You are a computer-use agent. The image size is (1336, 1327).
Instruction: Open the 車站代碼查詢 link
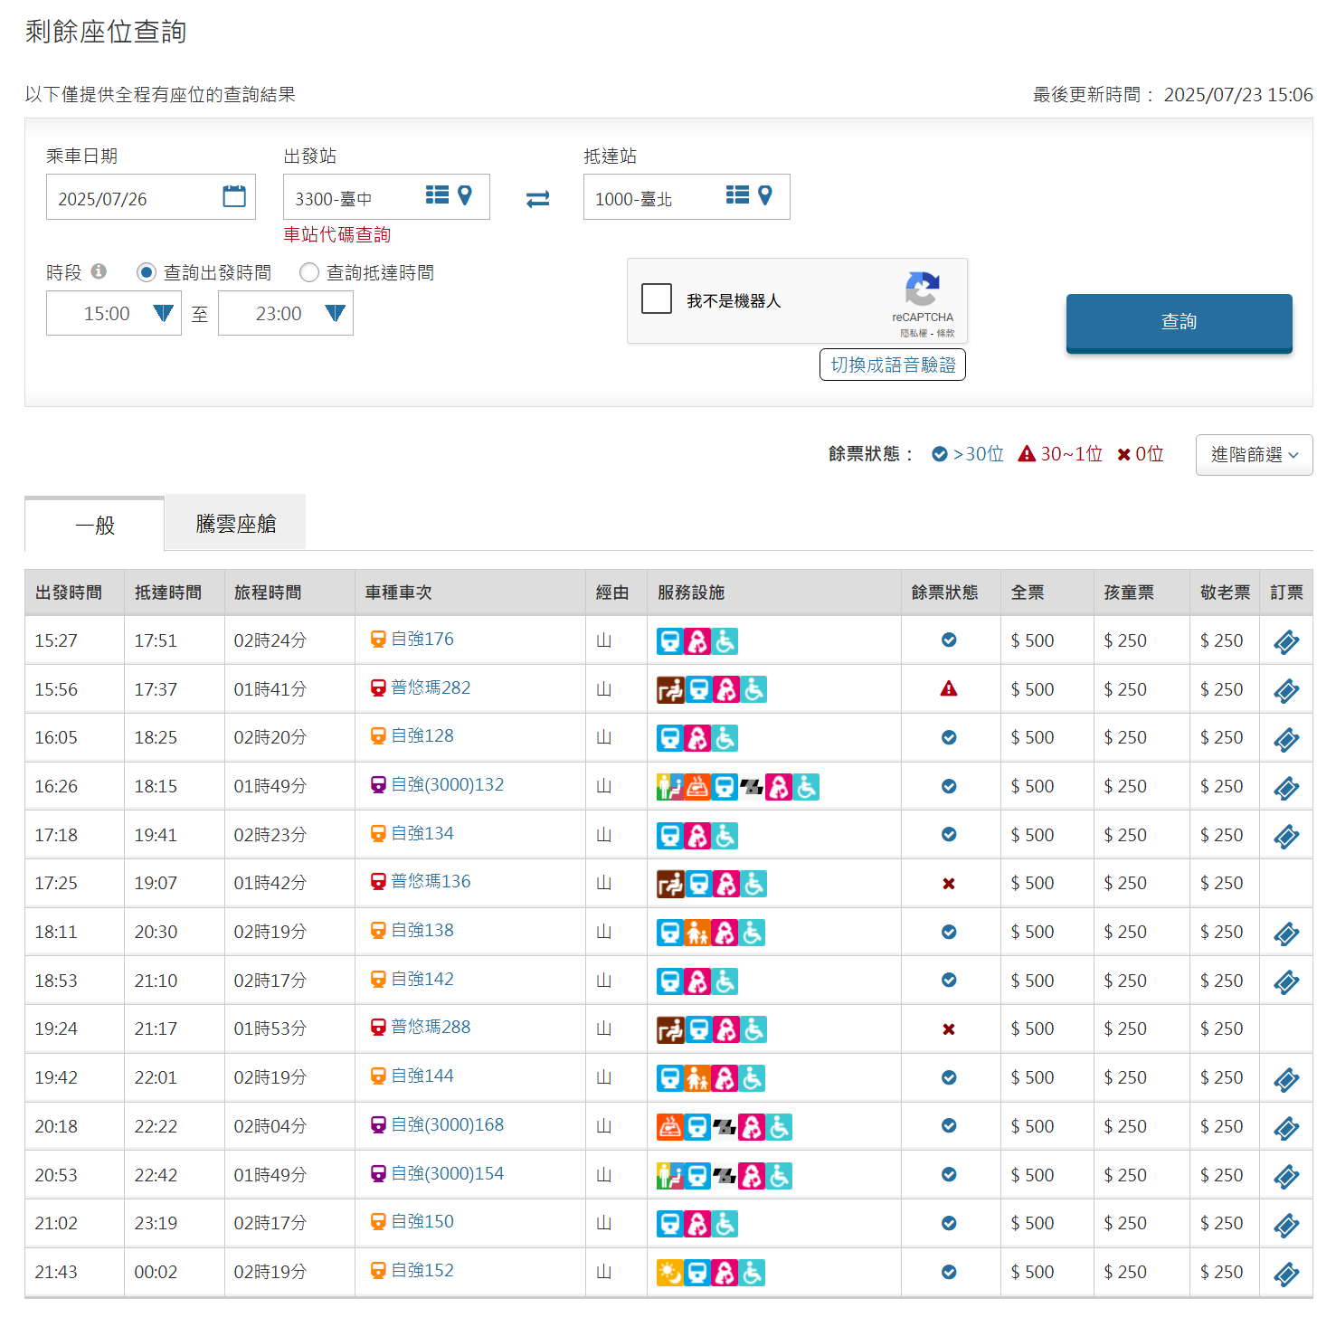[x=337, y=234]
